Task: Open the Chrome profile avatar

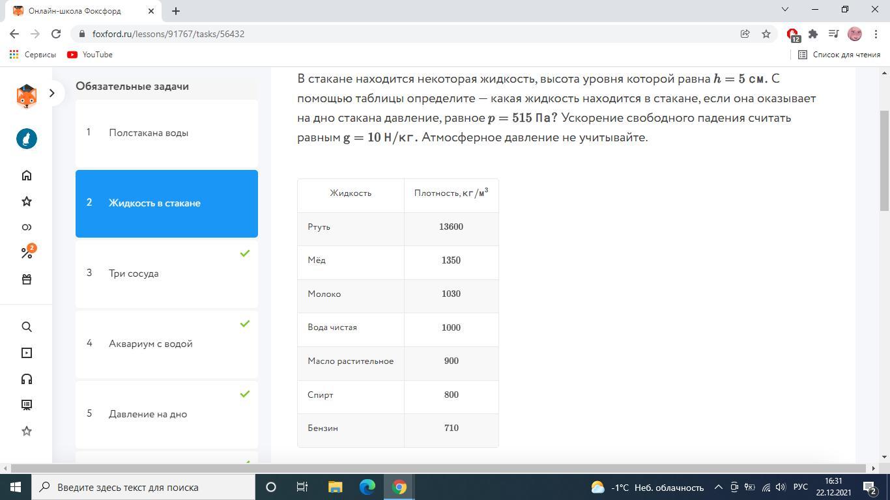Action: 855,34
